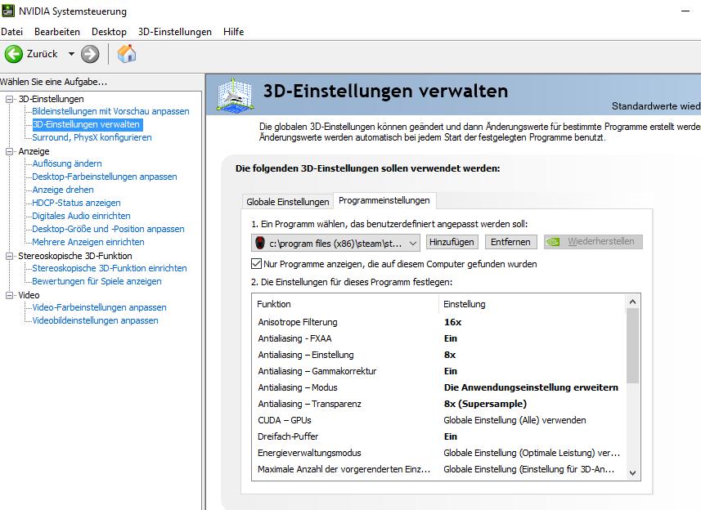Open Bewertungen für Spiele anzeigen
This screenshot has width=701, height=510.
click(x=97, y=281)
